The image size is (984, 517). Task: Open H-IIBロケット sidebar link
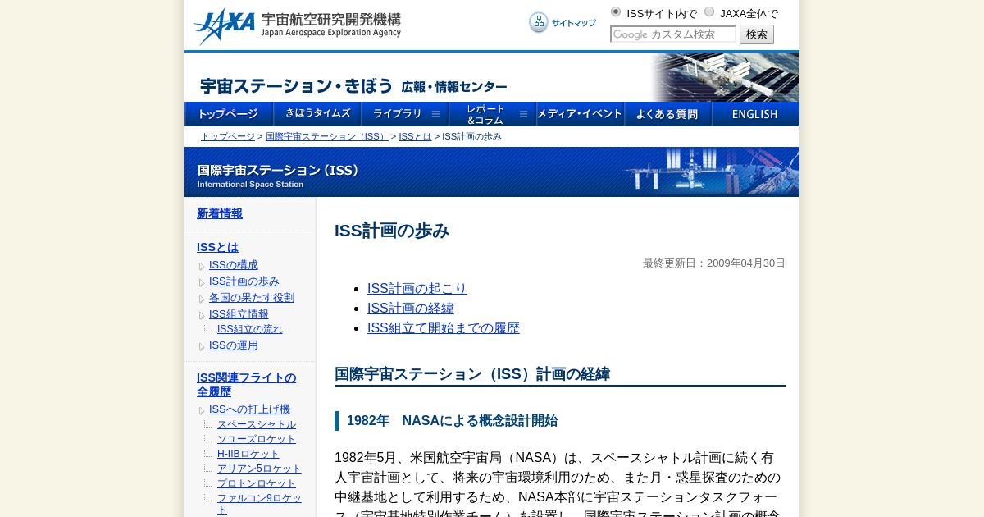coord(248,454)
